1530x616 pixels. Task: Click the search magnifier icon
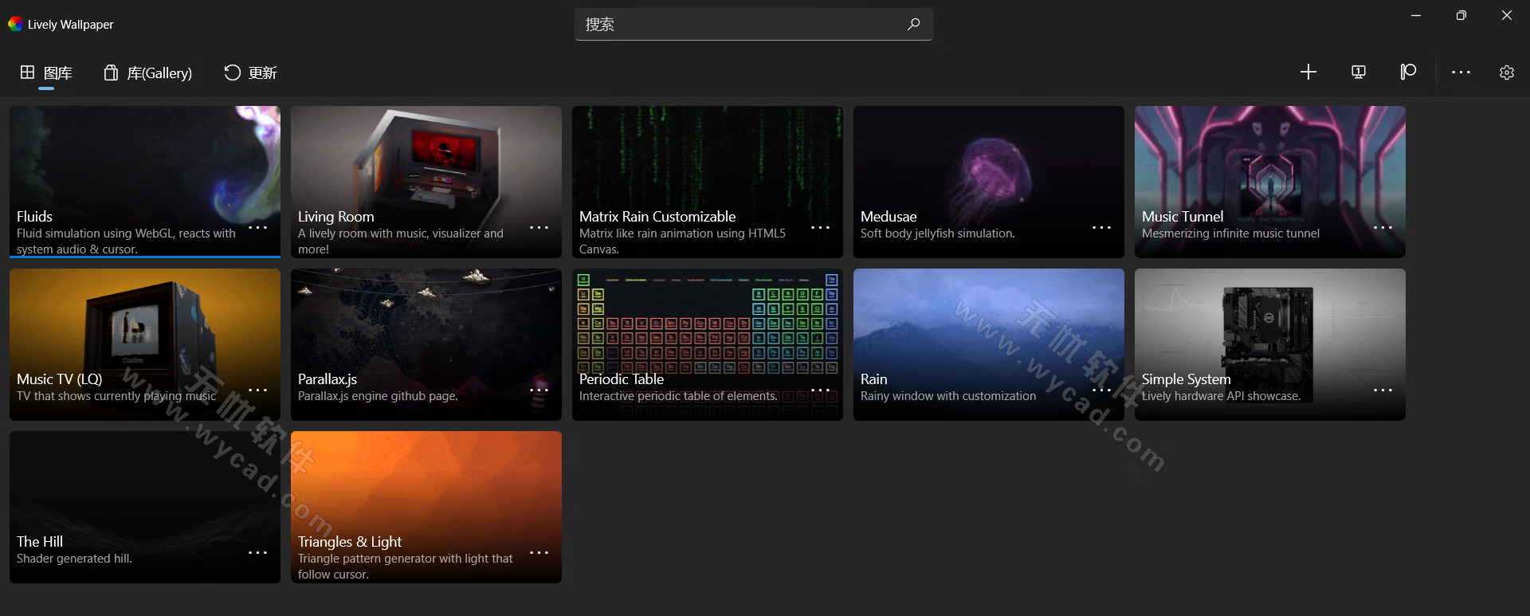point(913,25)
